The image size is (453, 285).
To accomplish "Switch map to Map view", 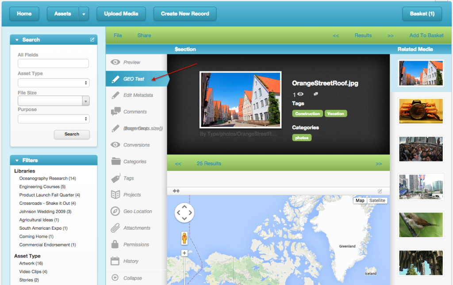I will [360, 200].
